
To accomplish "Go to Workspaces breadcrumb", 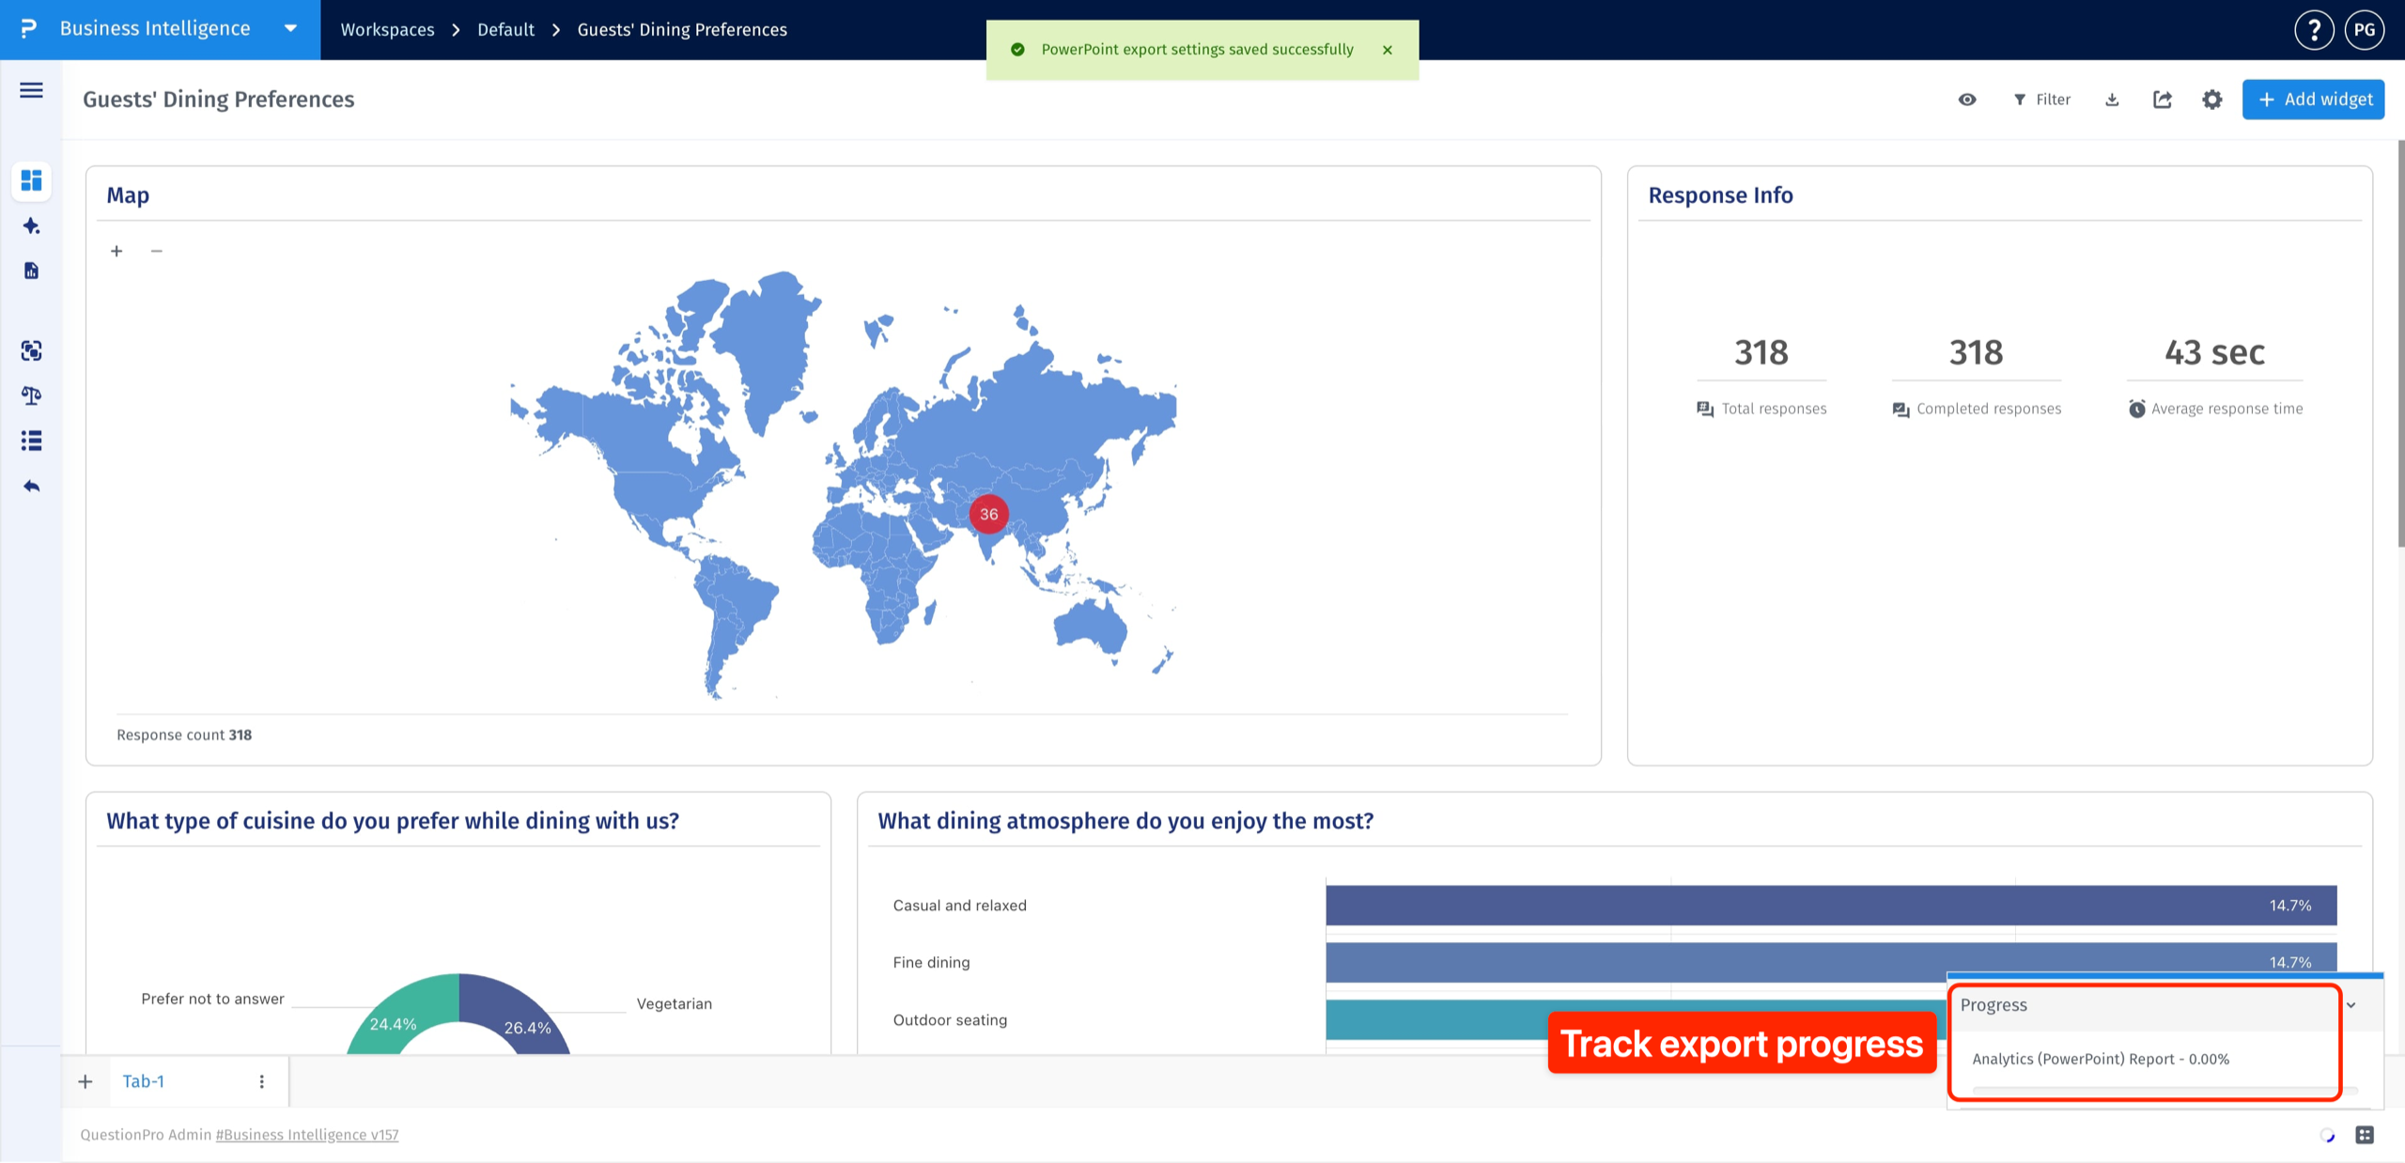I will [x=387, y=30].
